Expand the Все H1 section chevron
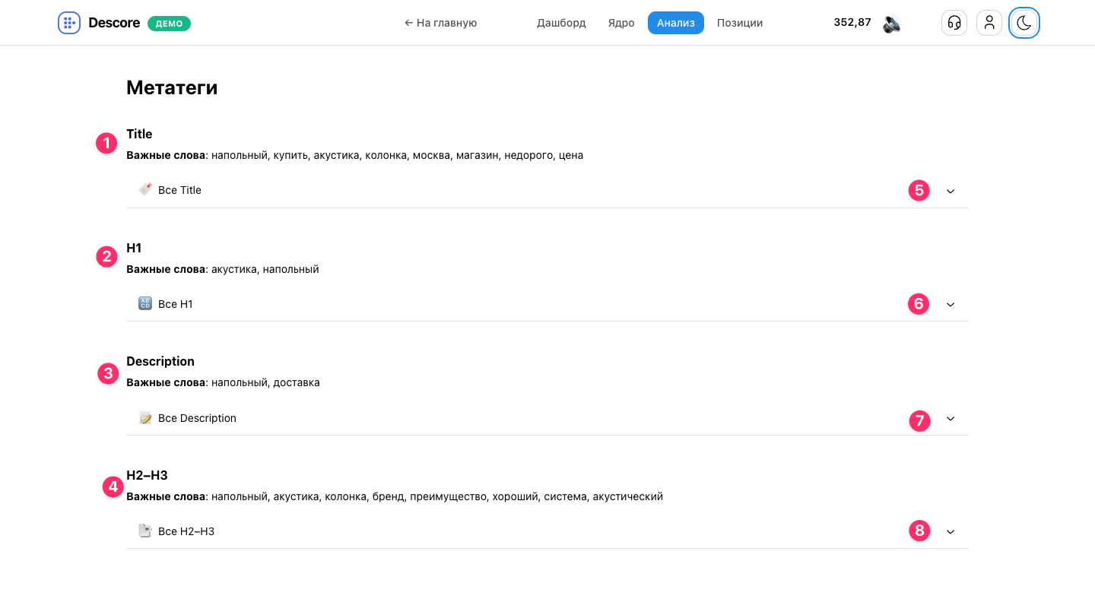 [x=951, y=304]
